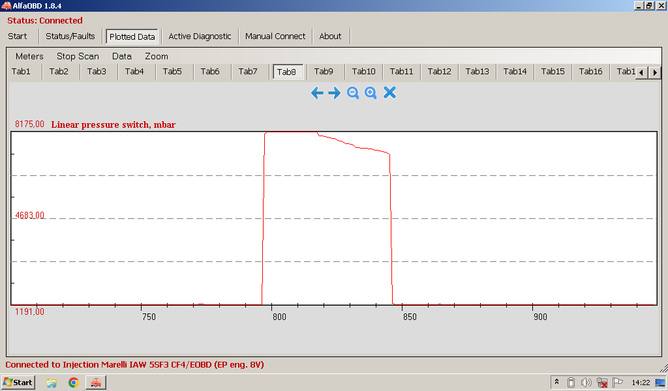Select Tab12 plot tab
Screen dimensions: 668x391
[x=439, y=72]
